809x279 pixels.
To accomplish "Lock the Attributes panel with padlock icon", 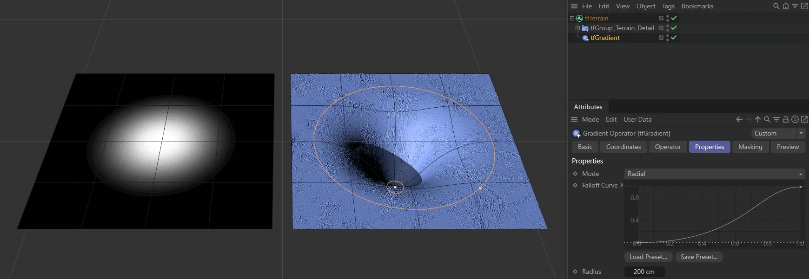I will tap(786, 119).
